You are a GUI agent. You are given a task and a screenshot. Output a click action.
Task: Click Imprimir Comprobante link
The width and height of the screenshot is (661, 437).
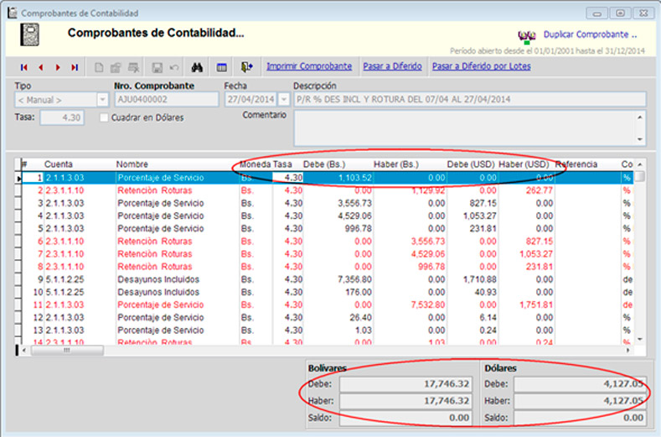308,66
